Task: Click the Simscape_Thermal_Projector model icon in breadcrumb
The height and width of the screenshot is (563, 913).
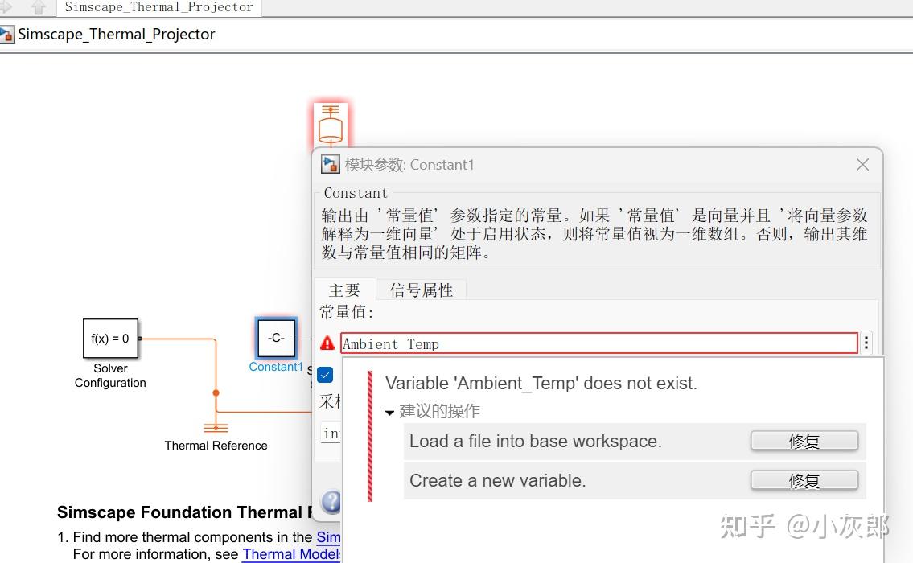Action: [x=8, y=34]
